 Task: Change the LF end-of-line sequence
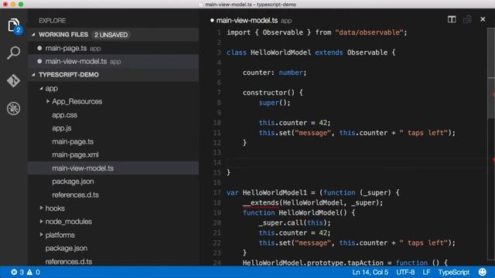(426, 272)
